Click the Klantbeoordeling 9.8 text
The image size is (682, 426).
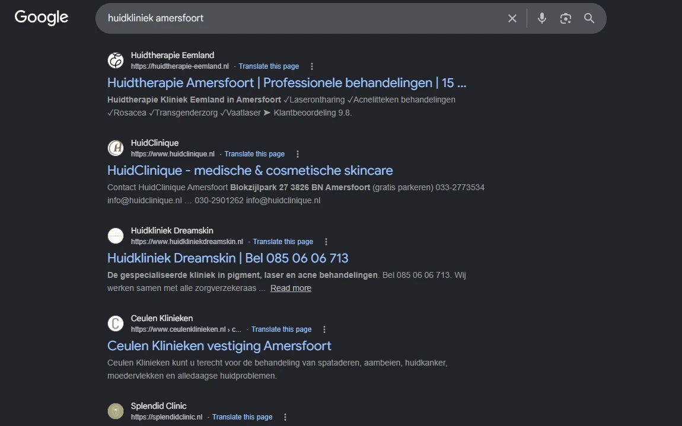(x=313, y=113)
